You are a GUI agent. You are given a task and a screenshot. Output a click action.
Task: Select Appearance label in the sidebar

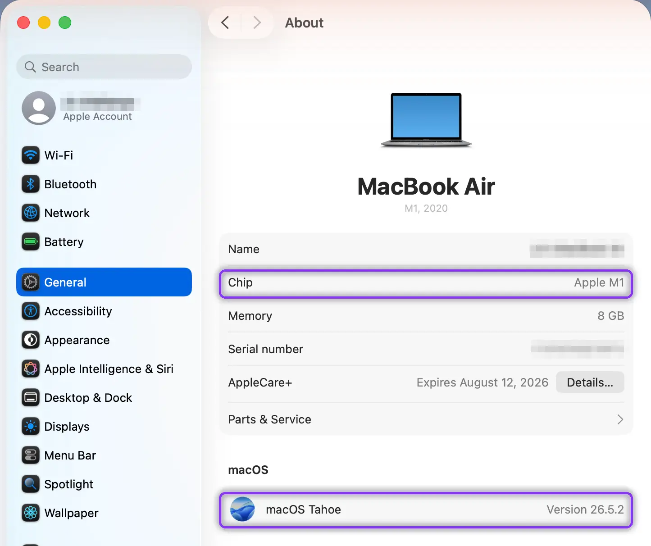point(77,340)
